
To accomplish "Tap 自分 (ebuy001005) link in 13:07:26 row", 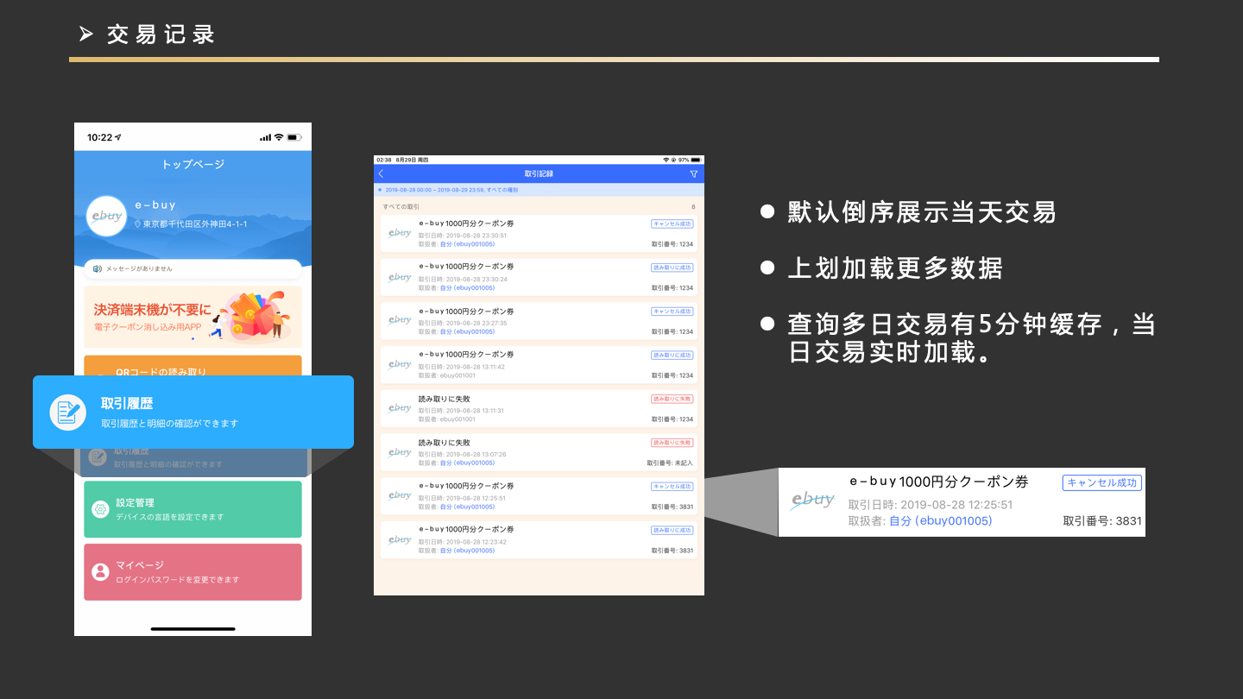I will 468,463.
